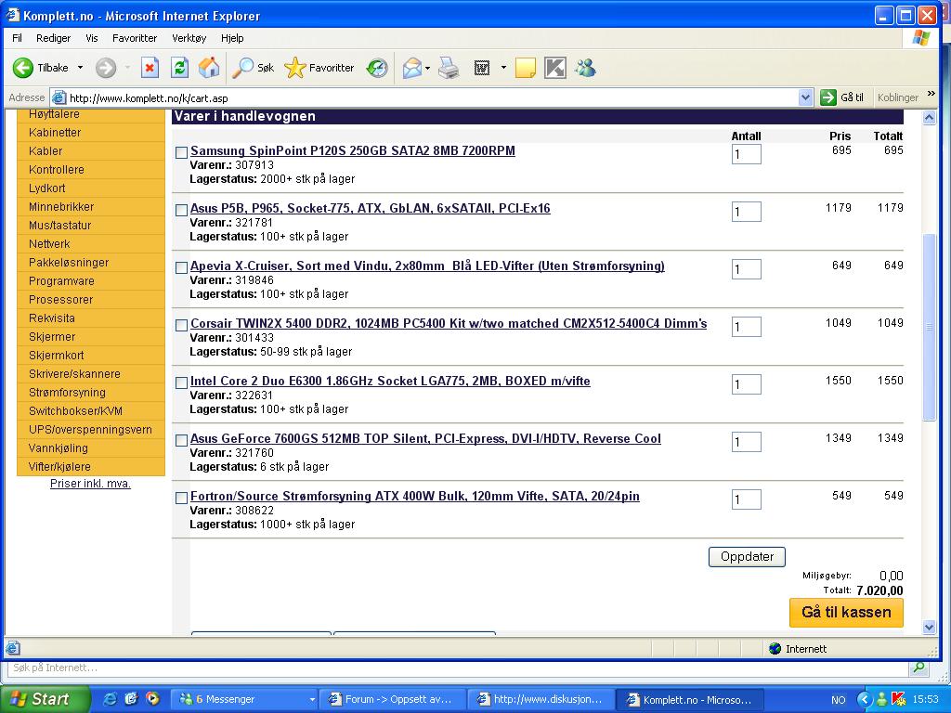This screenshot has height=713, width=951.
Task: Click the page icon in the address bar
Action: click(x=59, y=97)
